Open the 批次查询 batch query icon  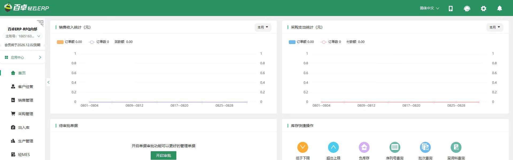coord(425,147)
